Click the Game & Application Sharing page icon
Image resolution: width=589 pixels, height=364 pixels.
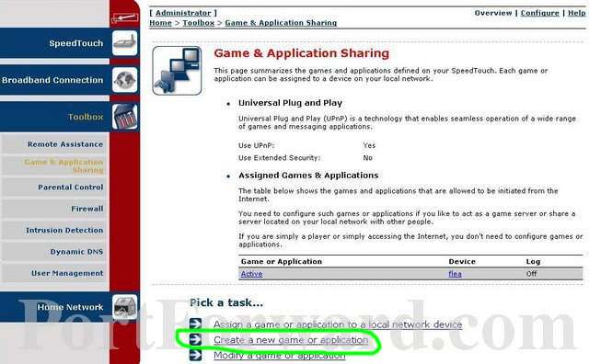177,71
